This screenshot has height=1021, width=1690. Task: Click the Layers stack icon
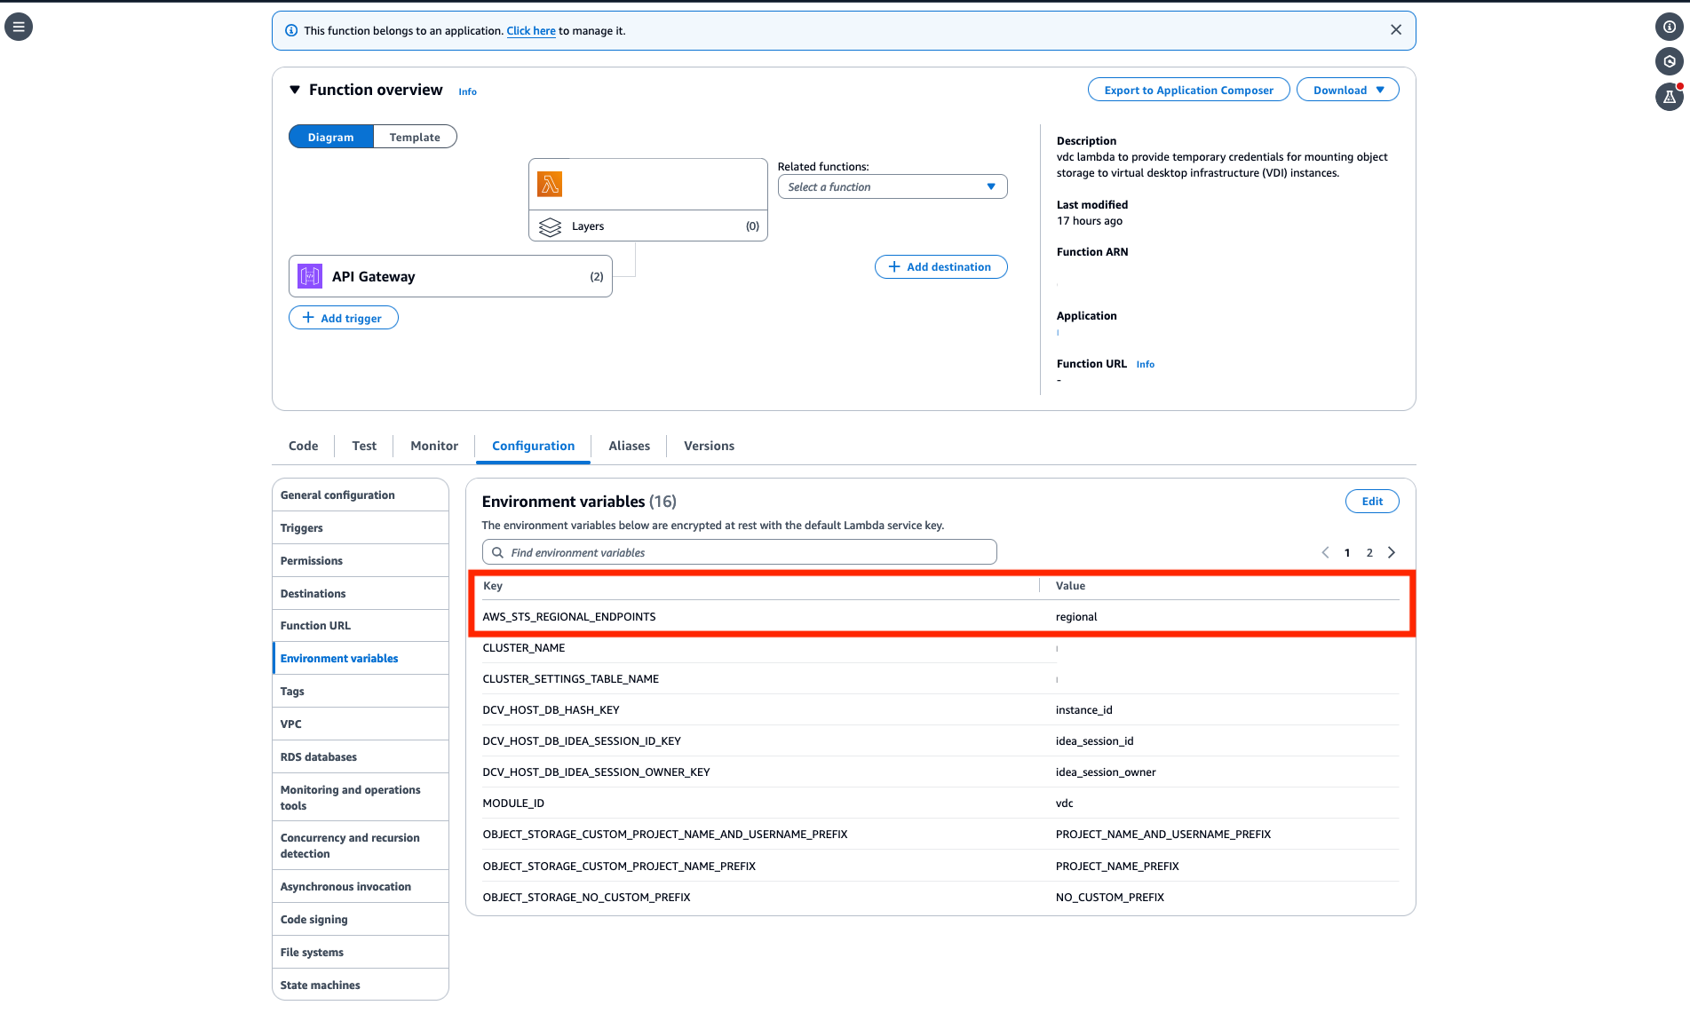(550, 226)
